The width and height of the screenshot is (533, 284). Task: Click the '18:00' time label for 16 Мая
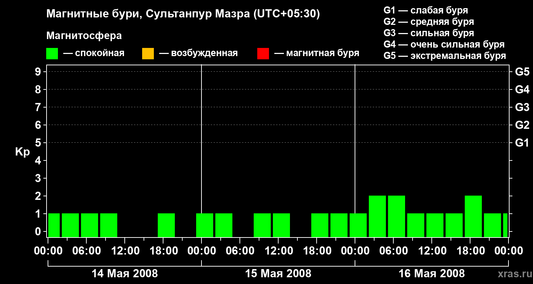tap(470, 251)
